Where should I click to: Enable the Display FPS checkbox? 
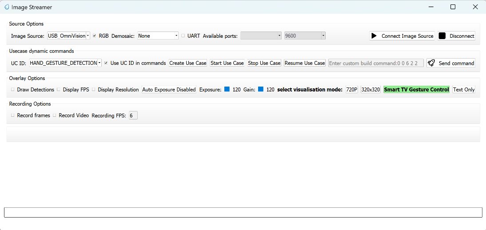(x=58, y=90)
